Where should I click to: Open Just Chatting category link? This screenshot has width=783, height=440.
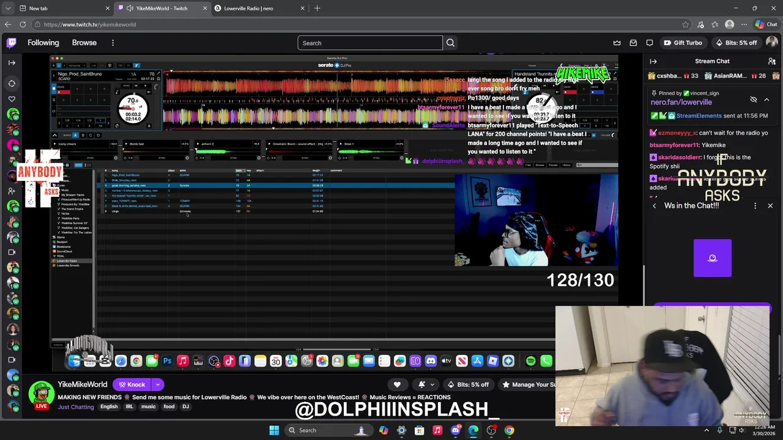point(76,406)
